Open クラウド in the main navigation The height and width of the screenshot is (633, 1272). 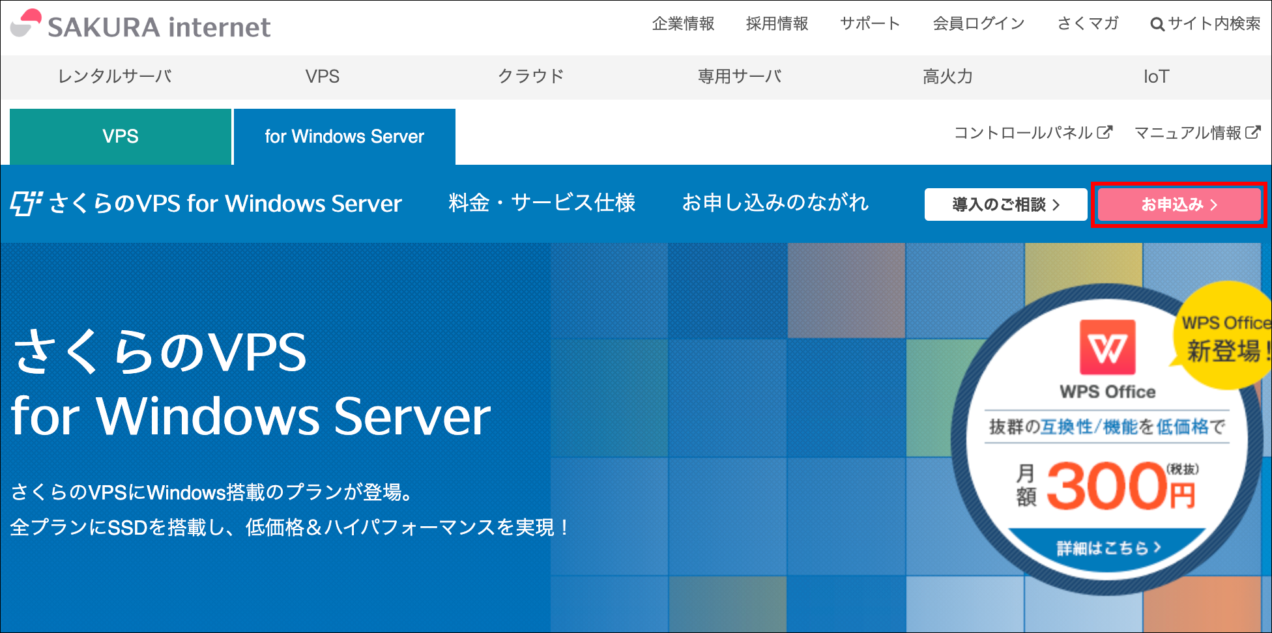[x=530, y=77]
